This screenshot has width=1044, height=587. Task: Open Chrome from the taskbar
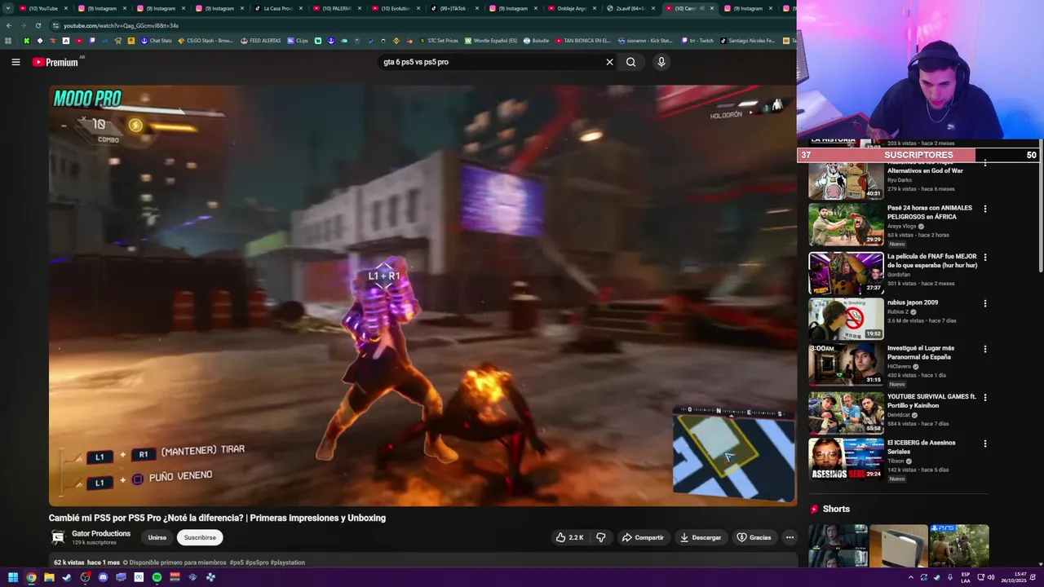pos(31,577)
